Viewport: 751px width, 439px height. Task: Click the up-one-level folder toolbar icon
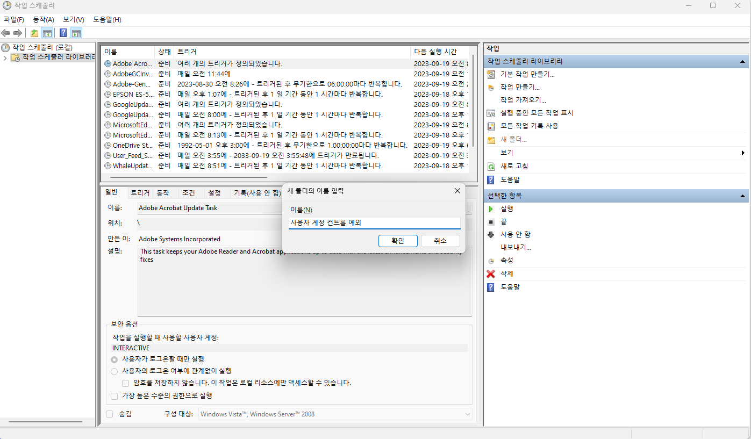point(34,33)
